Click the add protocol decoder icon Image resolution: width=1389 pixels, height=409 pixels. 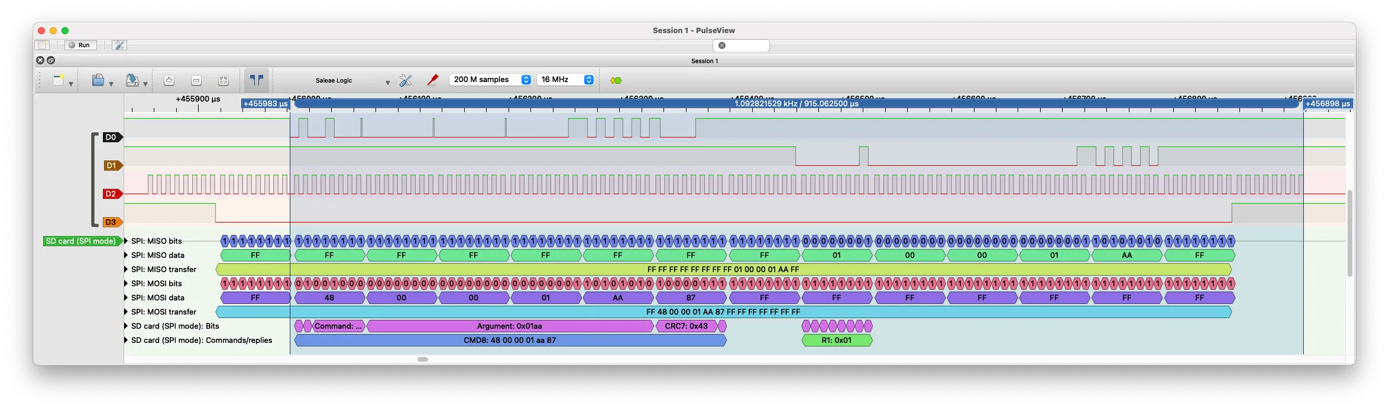[616, 80]
